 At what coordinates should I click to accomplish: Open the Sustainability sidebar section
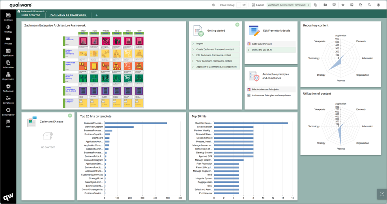coord(8,112)
